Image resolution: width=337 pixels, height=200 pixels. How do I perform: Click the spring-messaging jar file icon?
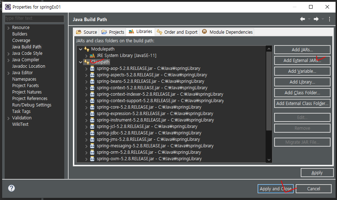tap(92, 146)
